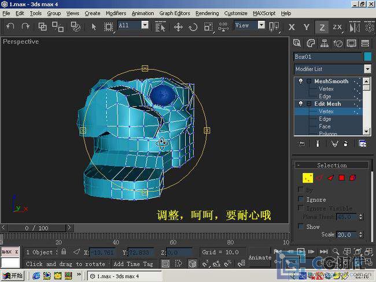Restrict transform to X axis

coord(292,27)
